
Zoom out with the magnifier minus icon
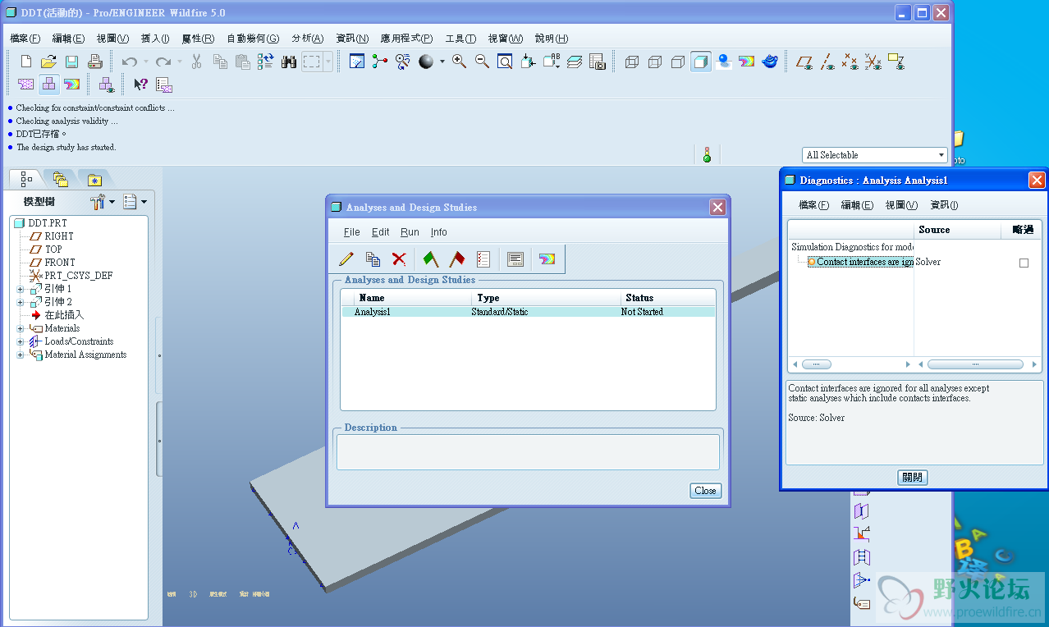482,62
